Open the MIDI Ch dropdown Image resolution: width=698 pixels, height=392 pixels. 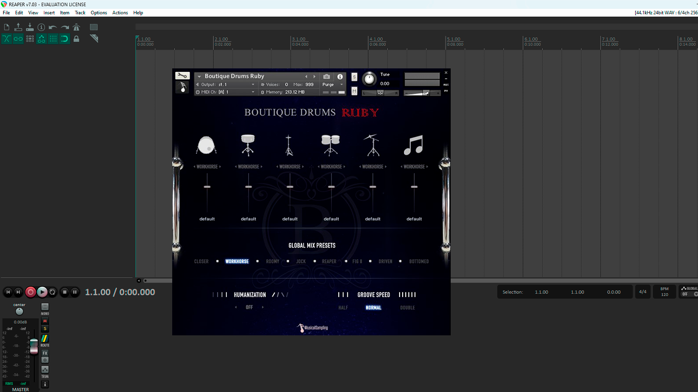tap(225, 92)
